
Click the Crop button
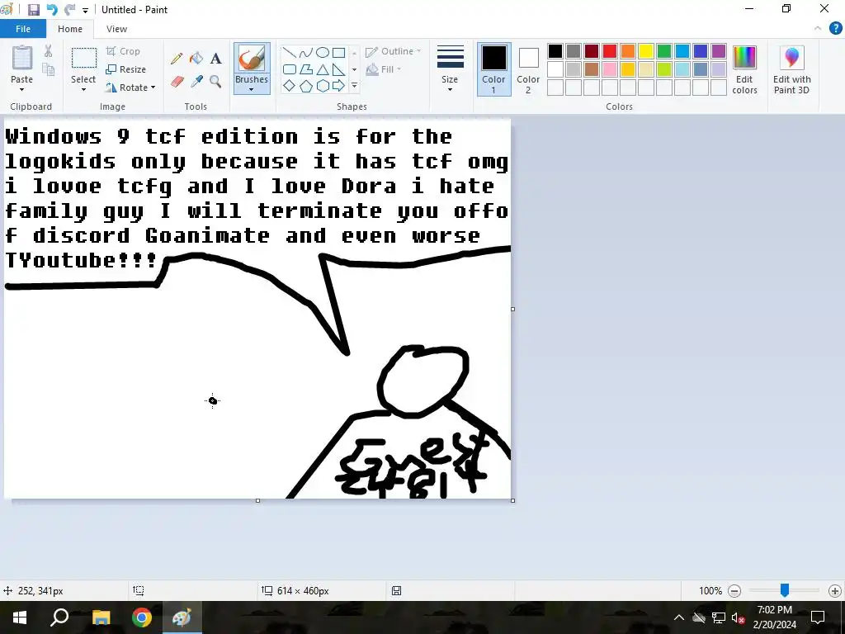pyautogui.click(x=124, y=51)
